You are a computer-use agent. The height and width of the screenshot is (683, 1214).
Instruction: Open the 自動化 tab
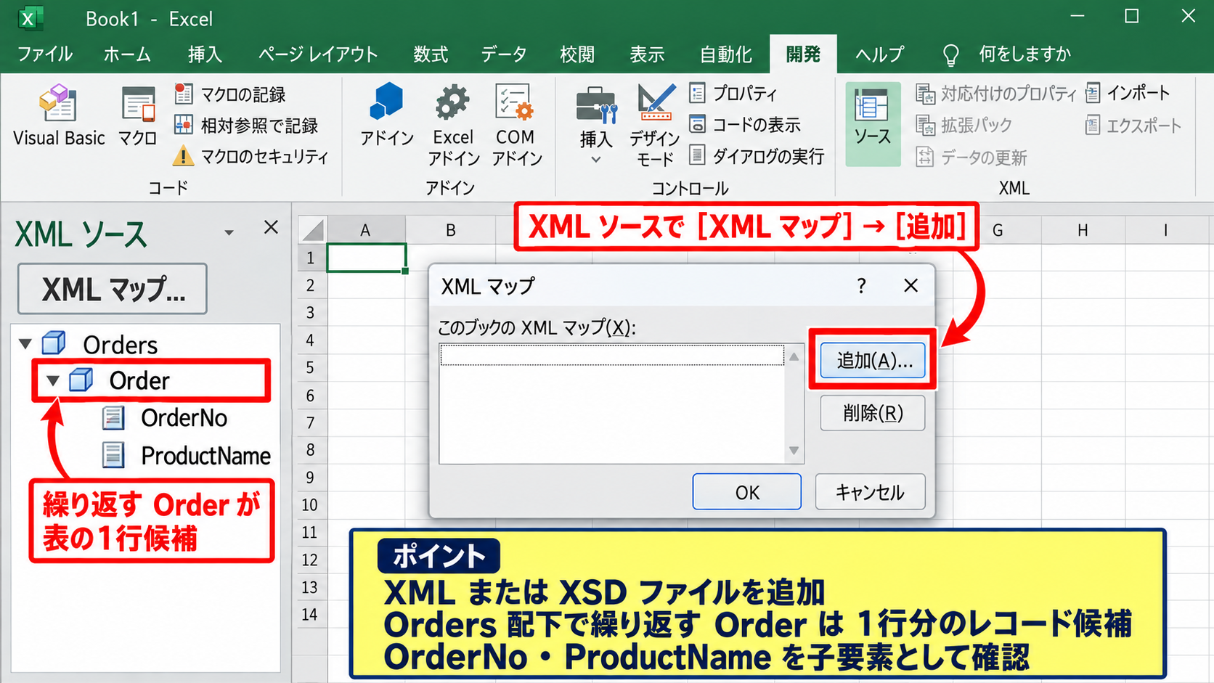point(726,54)
